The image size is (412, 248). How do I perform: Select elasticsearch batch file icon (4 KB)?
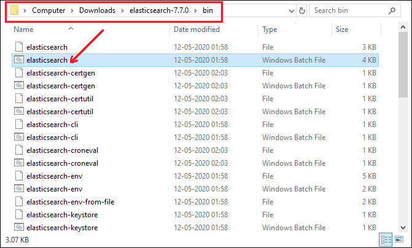click(x=19, y=60)
